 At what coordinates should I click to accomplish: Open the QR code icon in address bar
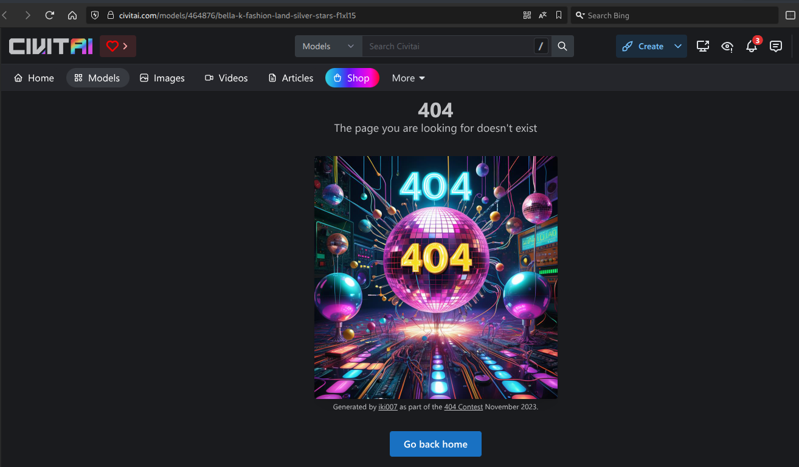point(527,15)
